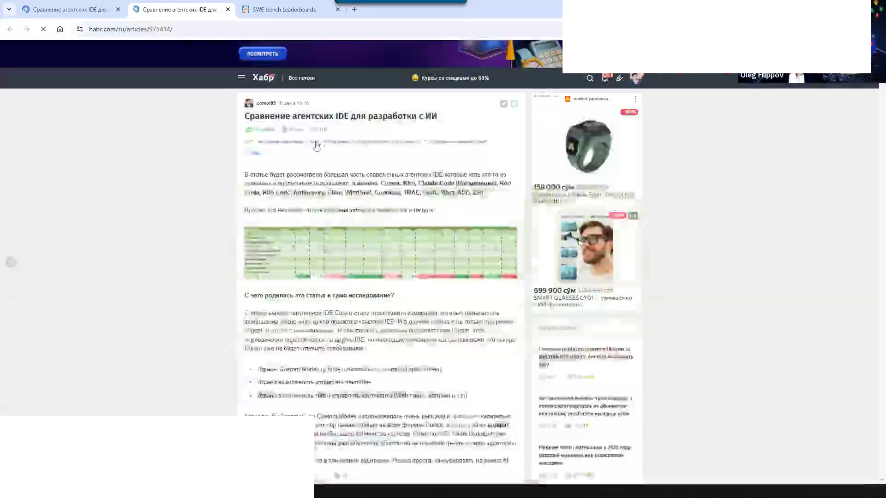The width and height of the screenshot is (886, 498).
Task: Click the ПОСМОТРЕТЬ banner button
Action: (263, 53)
